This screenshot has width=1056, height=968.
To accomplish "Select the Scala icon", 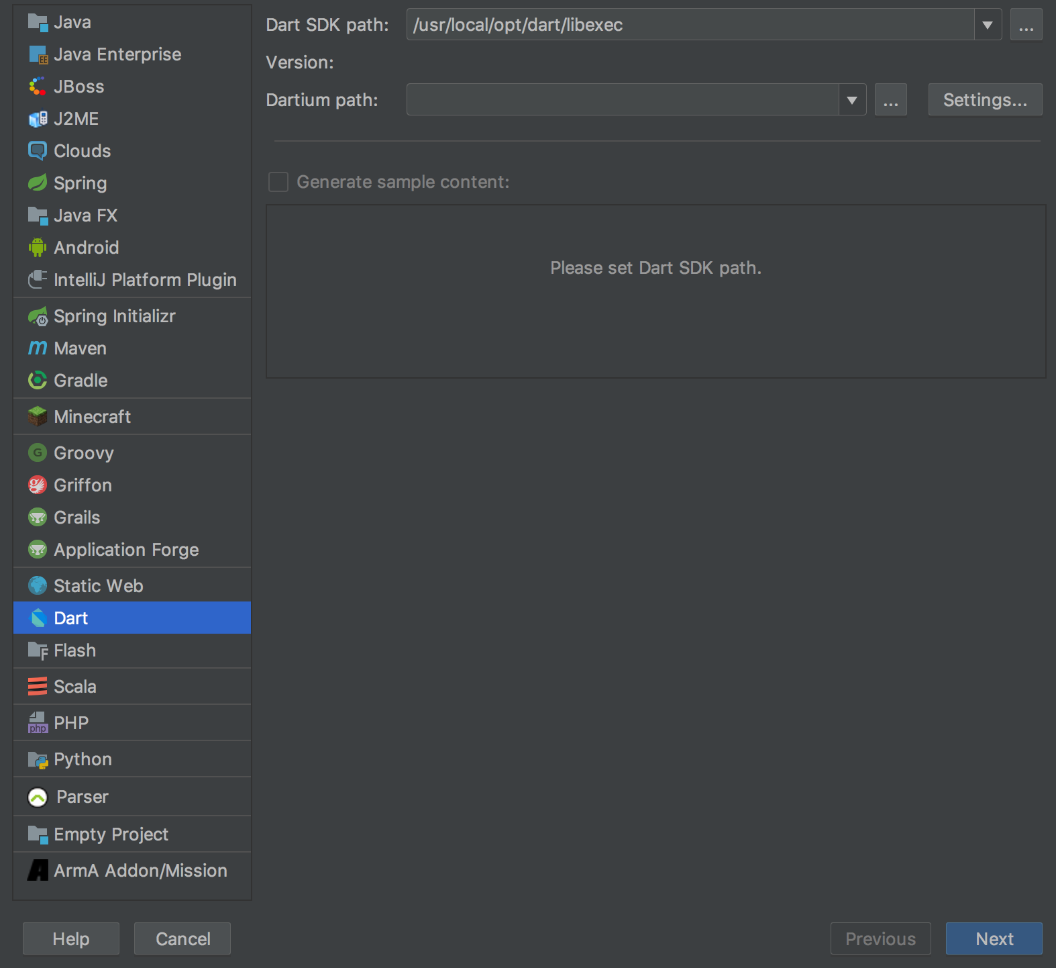I will tap(38, 687).
